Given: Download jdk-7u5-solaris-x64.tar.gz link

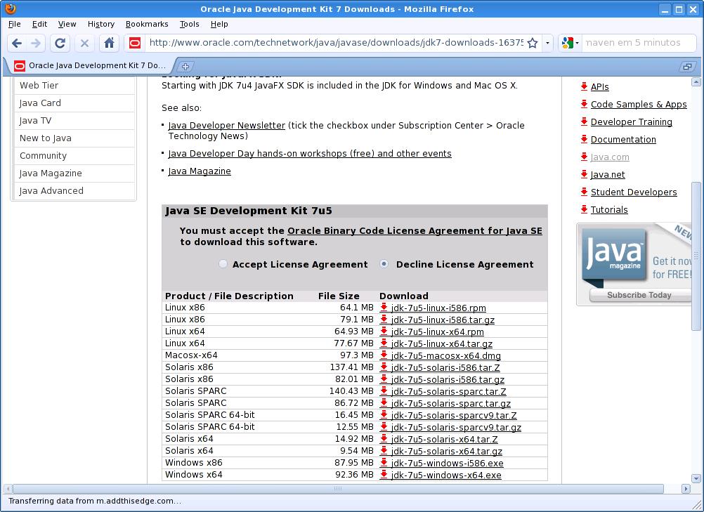Looking at the screenshot, I should (x=447, y=452).
